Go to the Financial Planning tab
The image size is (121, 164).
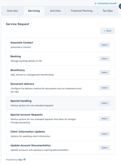pyautogui.click(x=82, y=11)
